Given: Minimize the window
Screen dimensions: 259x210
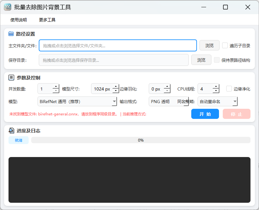Looking at the screenshot, I should point(204,7).
